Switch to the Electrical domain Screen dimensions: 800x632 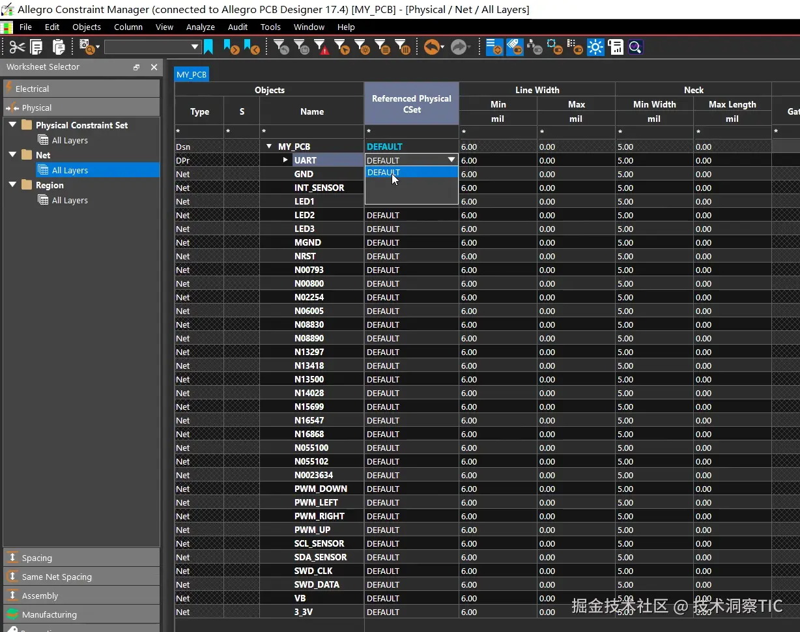click(81, 89)
